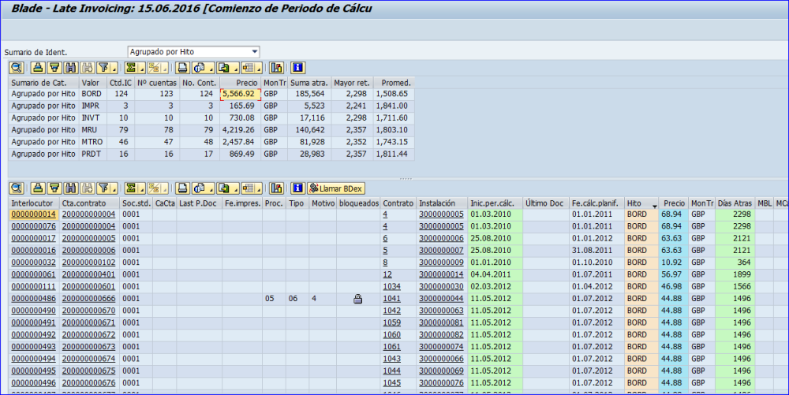Viewport: 789px width, 395px height.
Task: Click Find binoculars in lower detail toolbar
Action: (x=71, y=188)
